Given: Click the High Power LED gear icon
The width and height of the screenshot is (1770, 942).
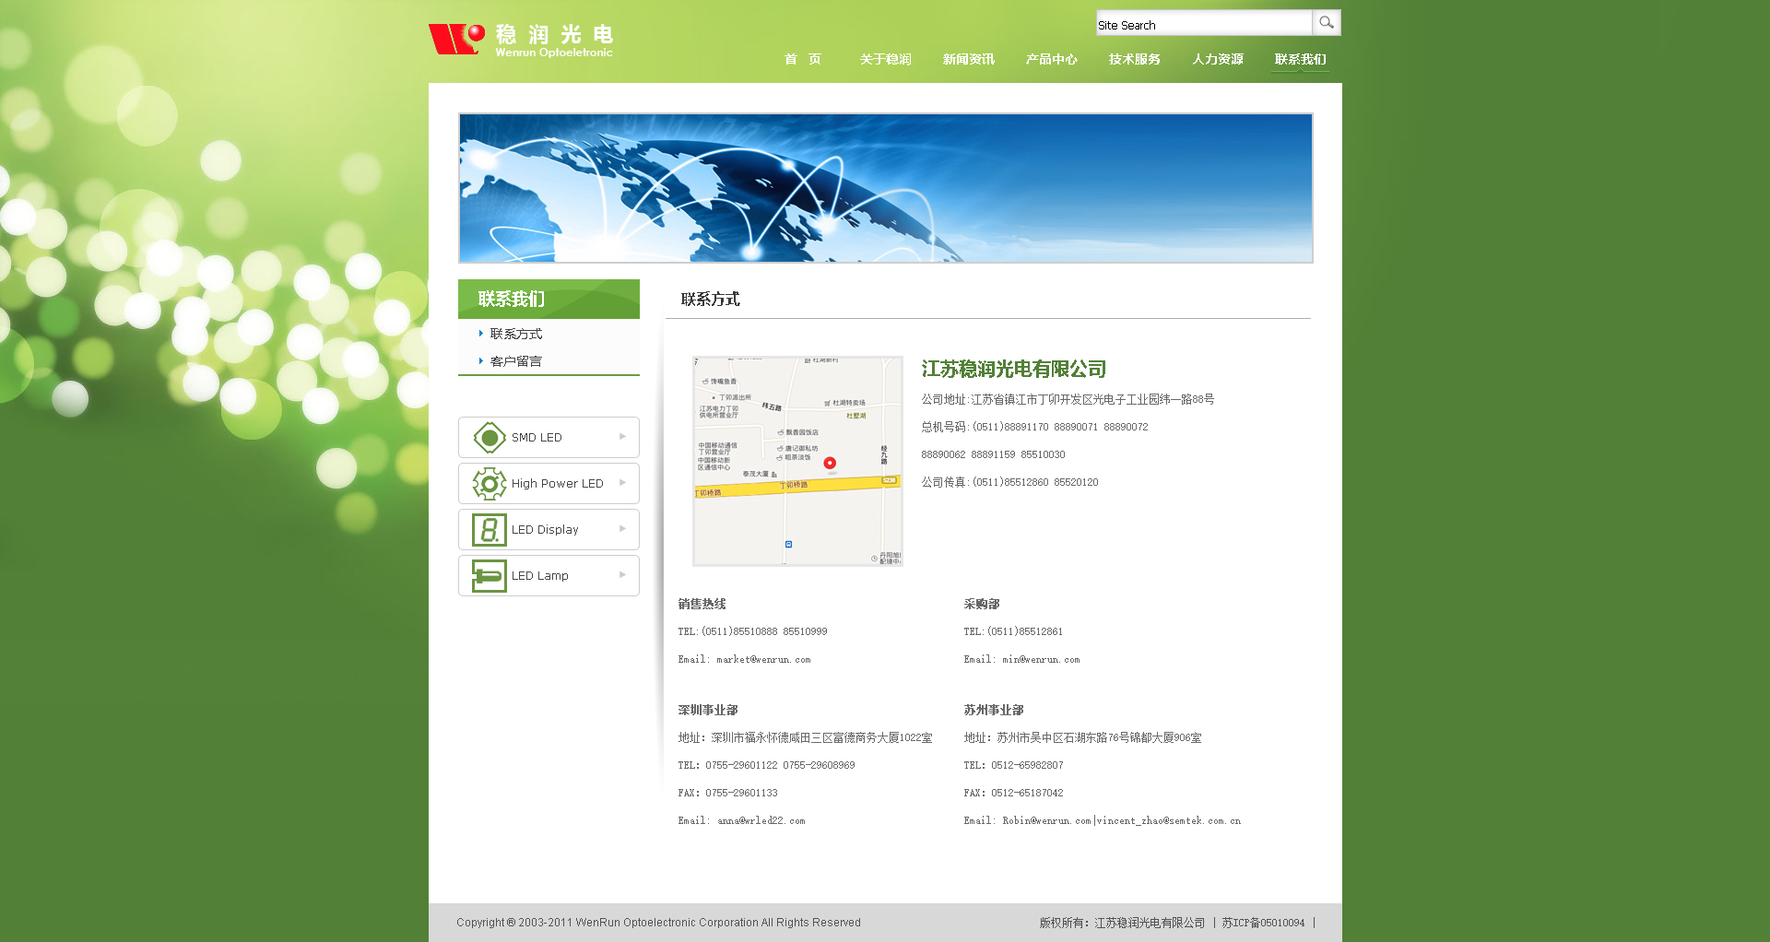Looking at the screenshot, I should [489, 484].
